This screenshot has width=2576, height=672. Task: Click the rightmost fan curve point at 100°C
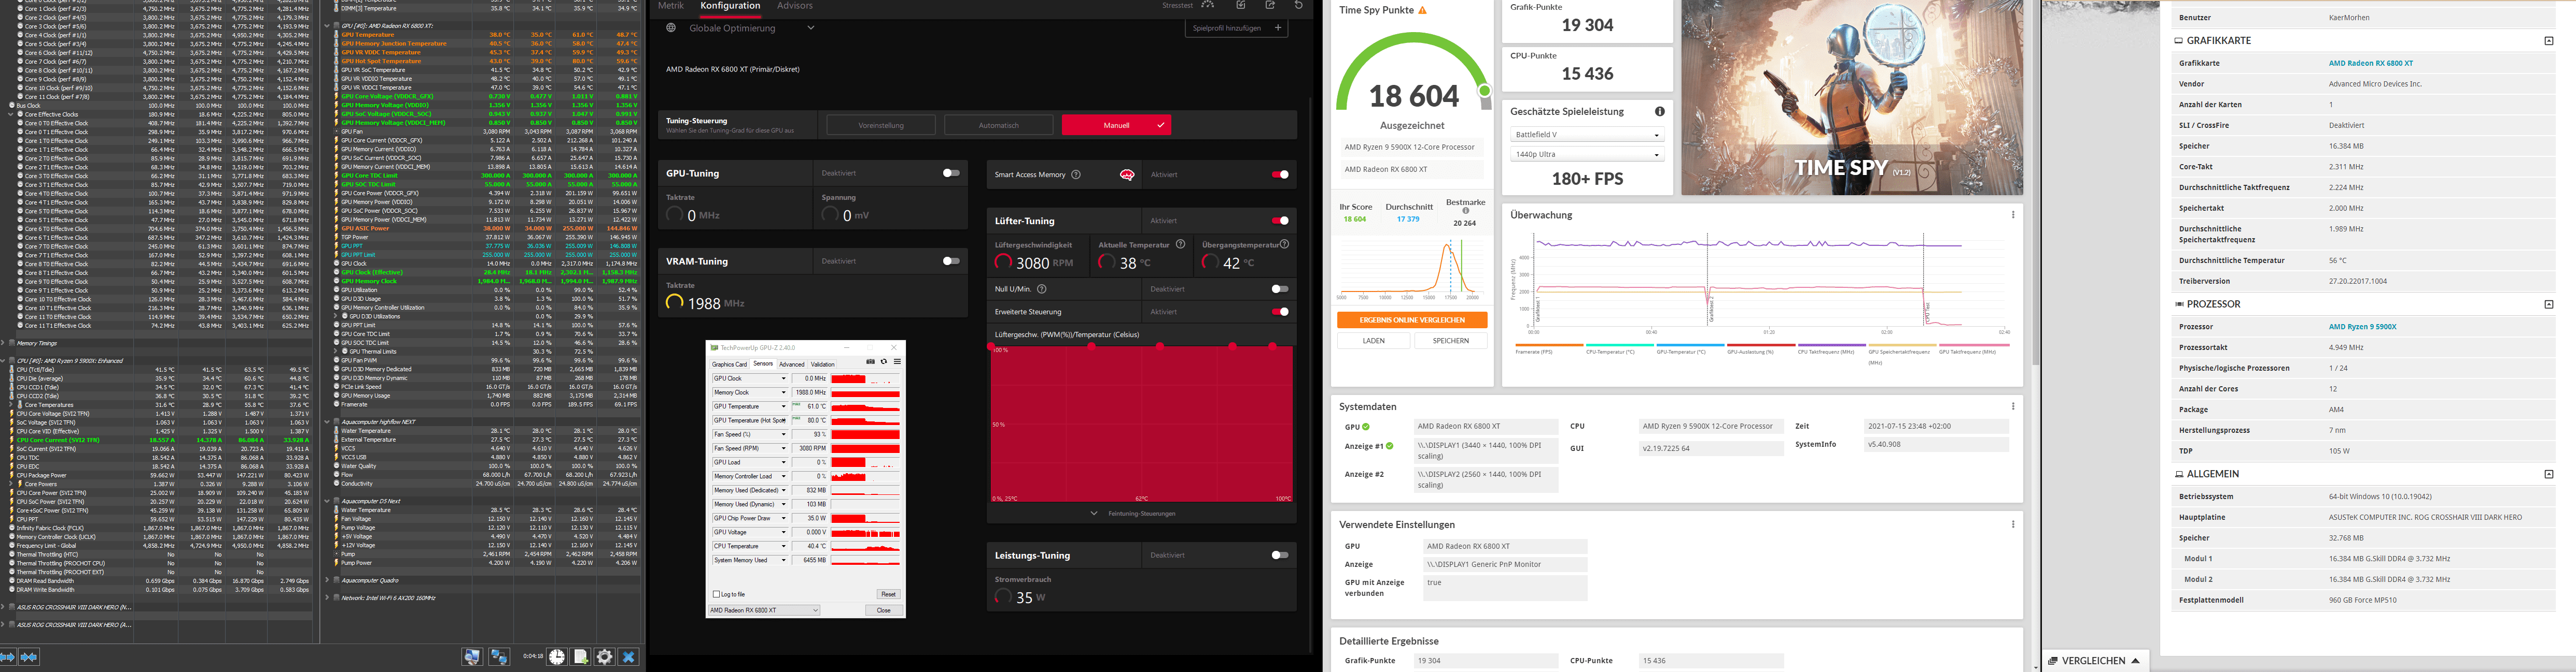pos(1273,346)
